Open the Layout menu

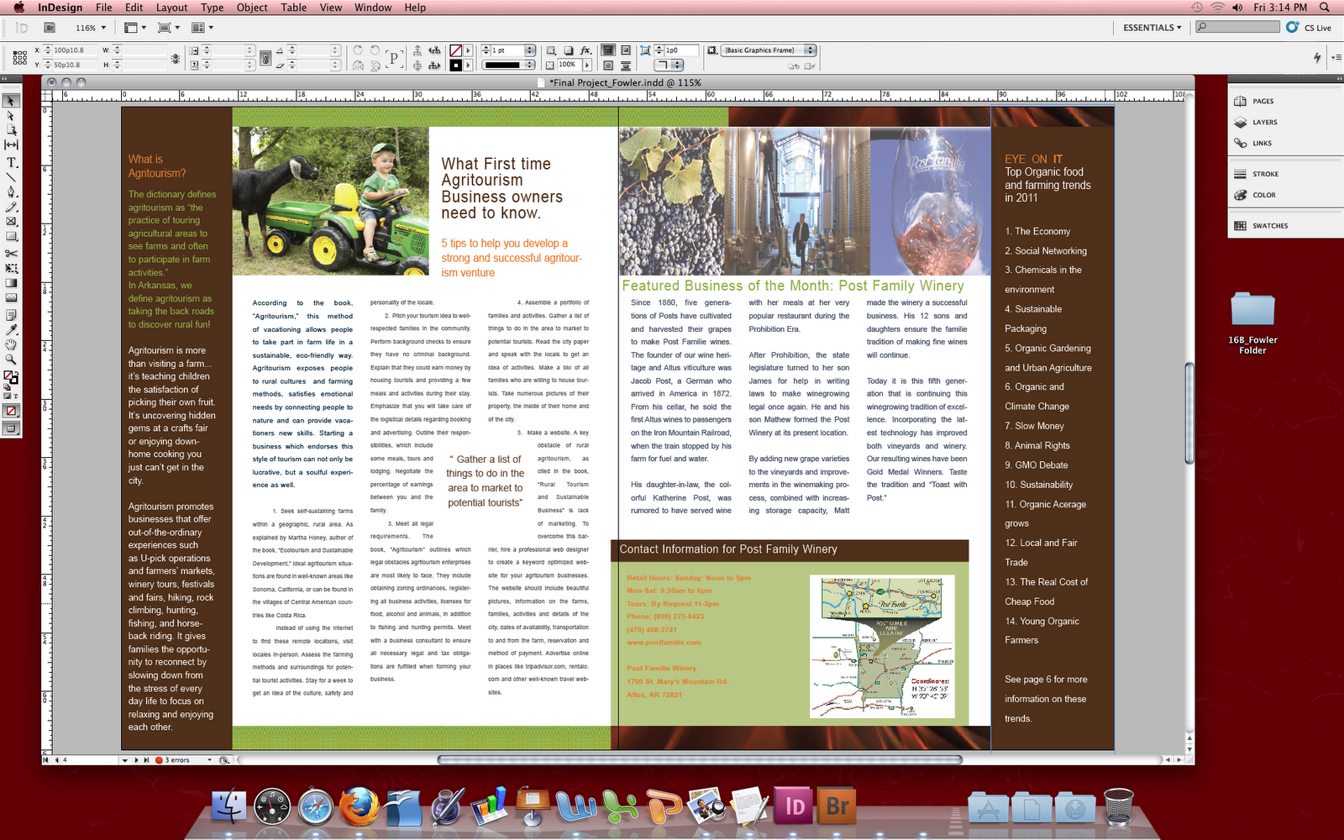tap(172, 8)
